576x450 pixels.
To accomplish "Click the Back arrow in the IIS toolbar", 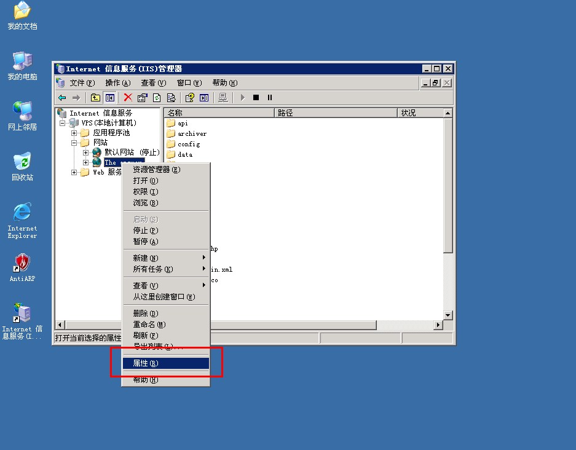I will click(62, 98).
